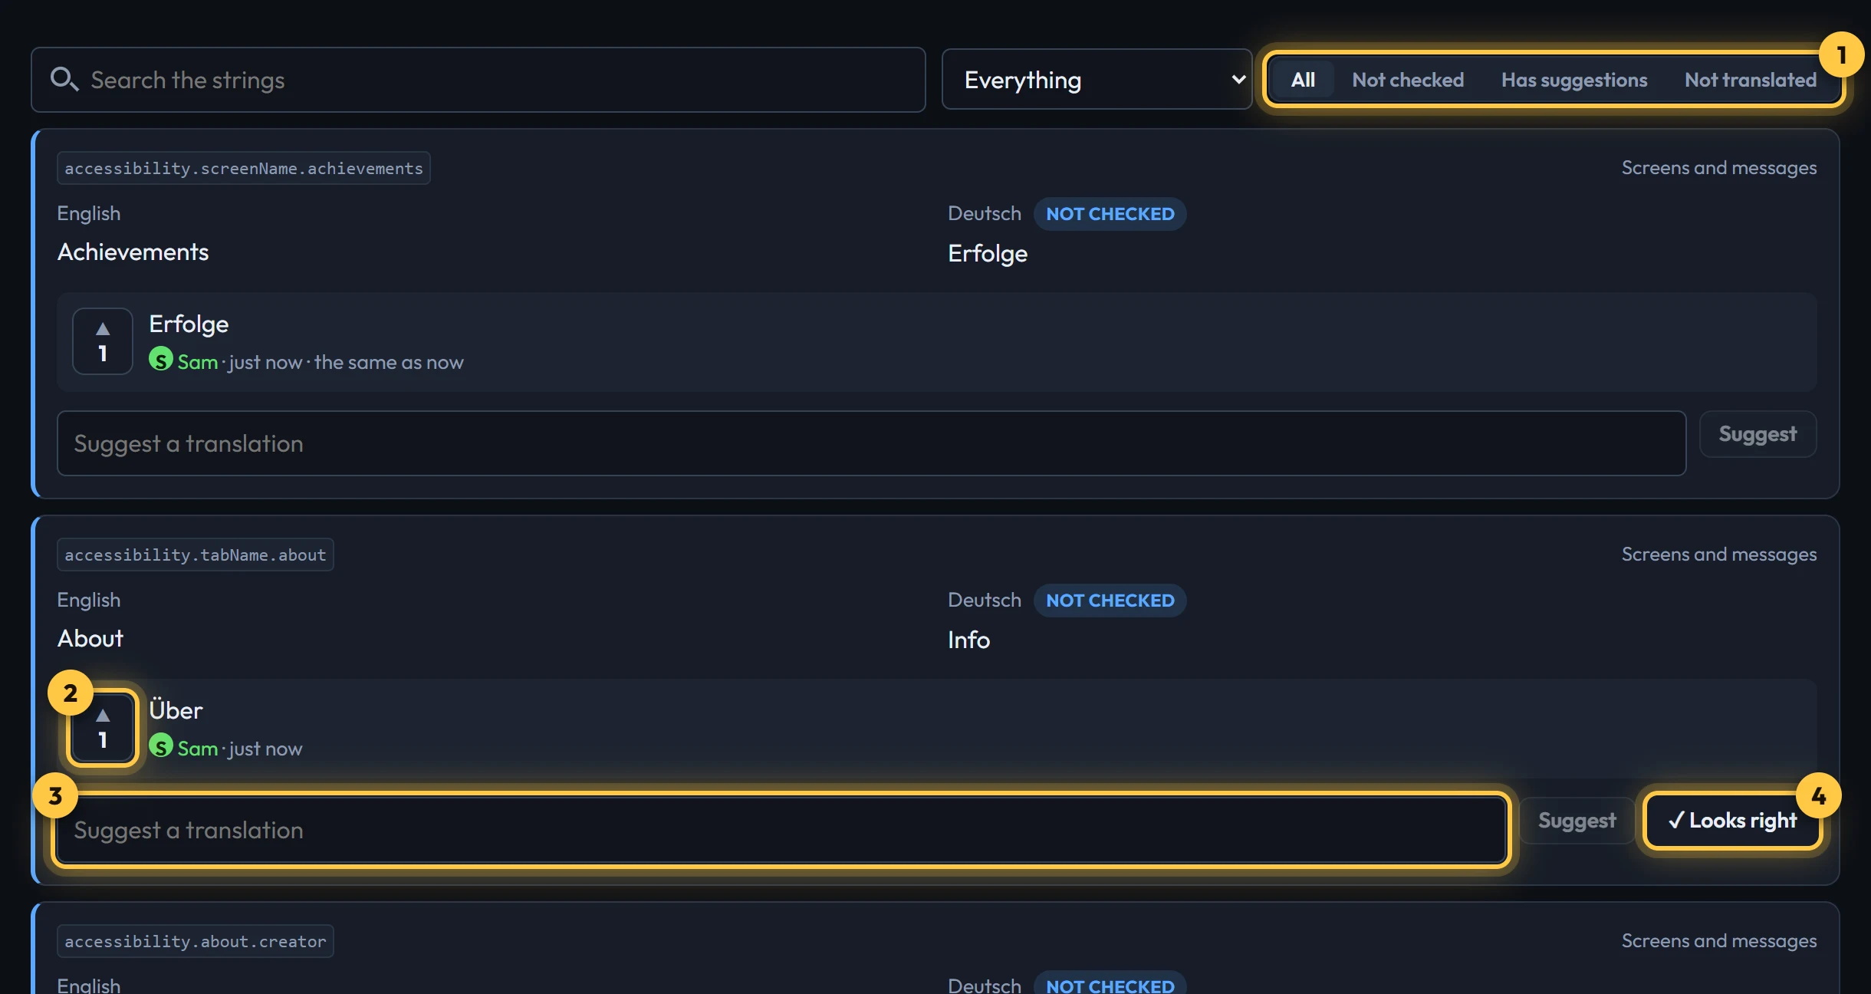Image resolution: width=1871 pixels, height=994 pixels.
Task: Click the search magnifier icon
Action: 64,79
